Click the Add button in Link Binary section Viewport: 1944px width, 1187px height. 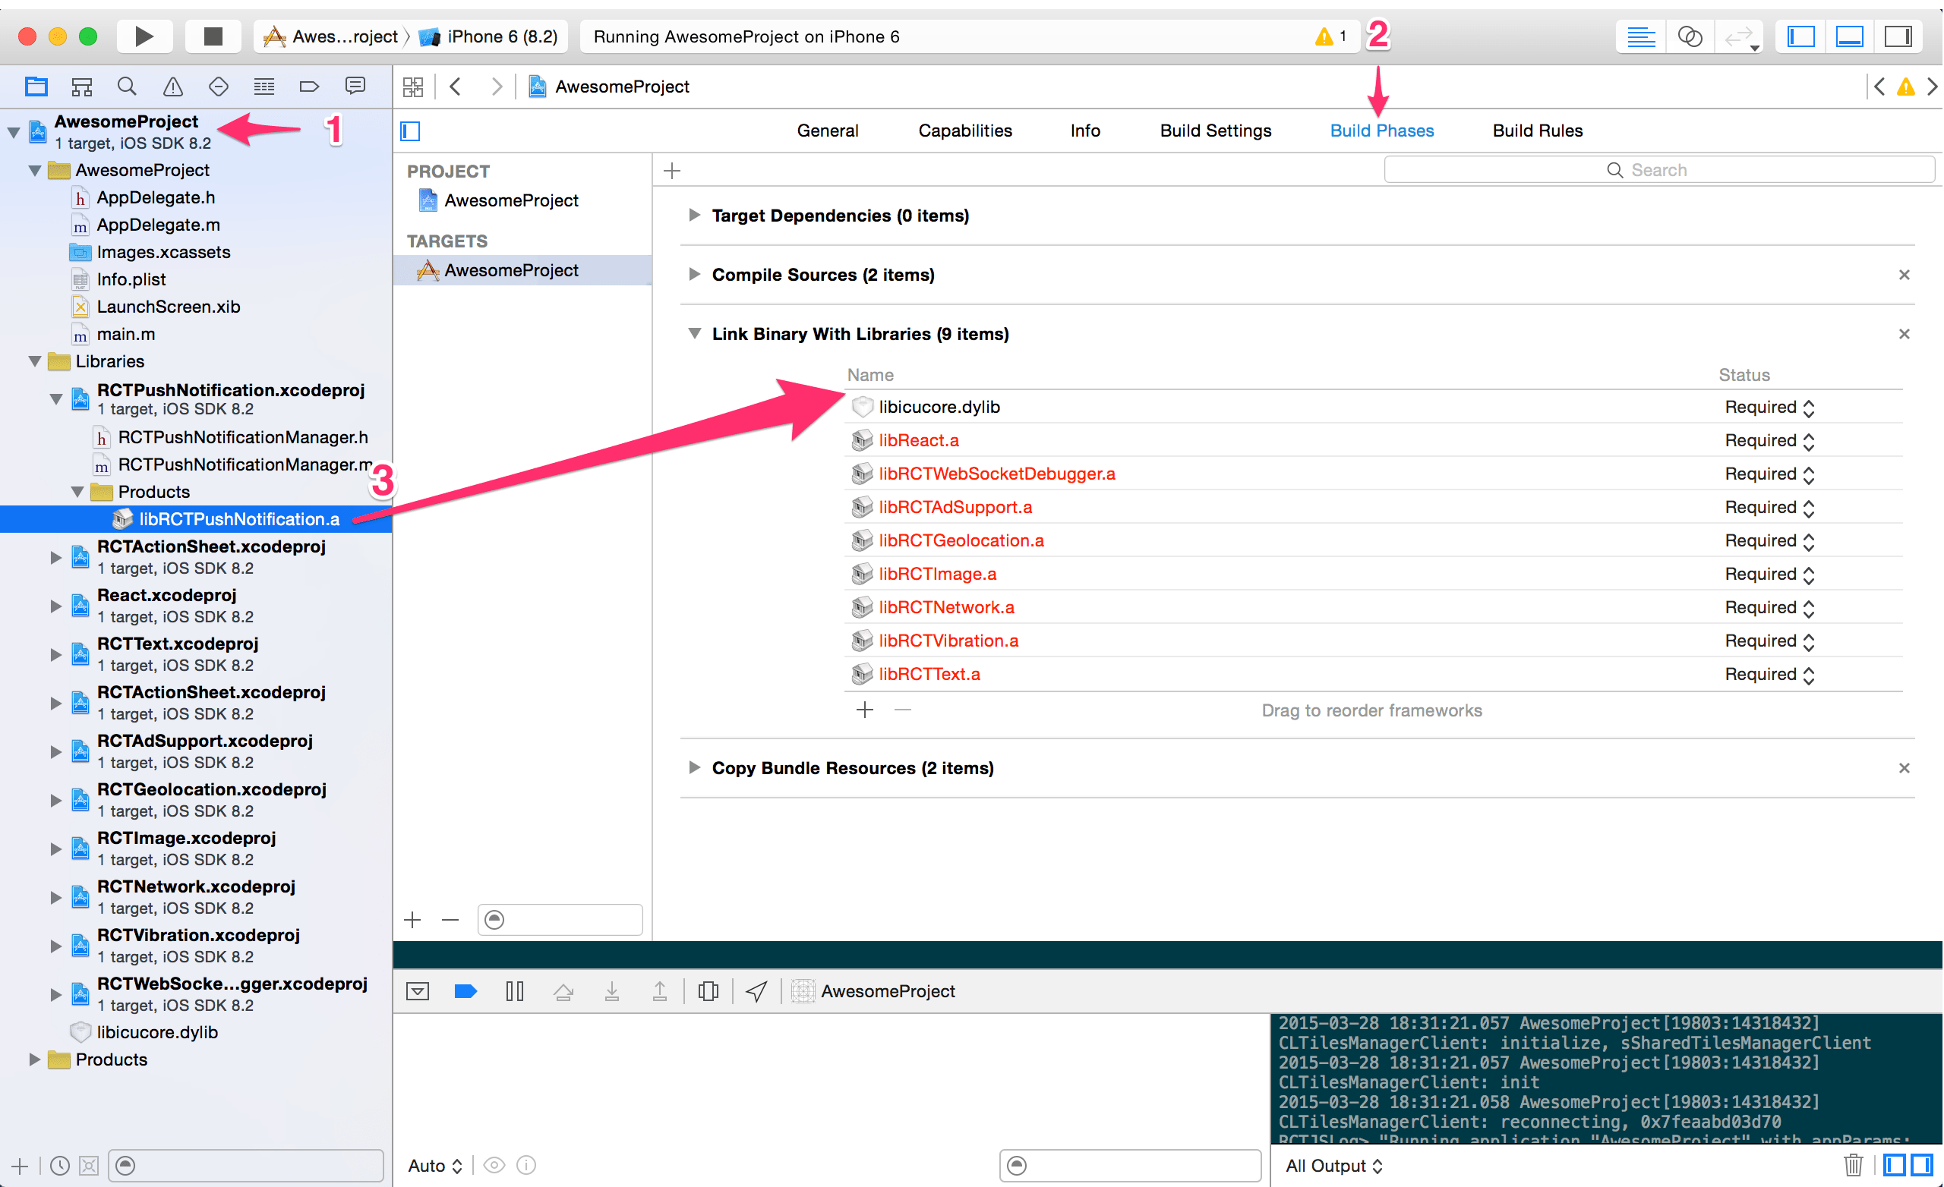coord(865,710)
